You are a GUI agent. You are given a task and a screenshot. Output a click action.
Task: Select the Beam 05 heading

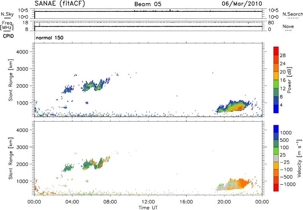[x=148, y=4]
